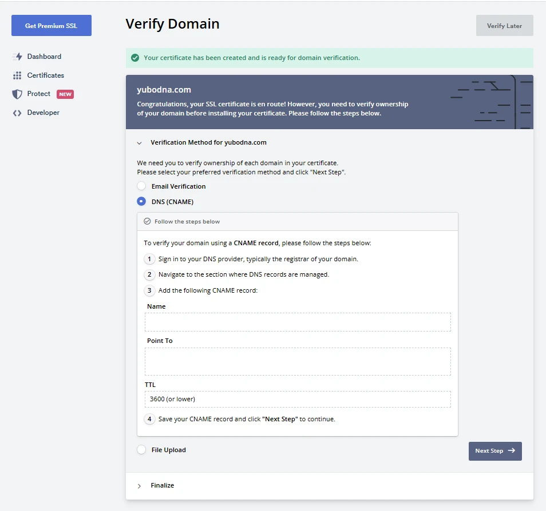Click the Point To value box
This screenshot has height=511, width=546.
pos(297,361)
